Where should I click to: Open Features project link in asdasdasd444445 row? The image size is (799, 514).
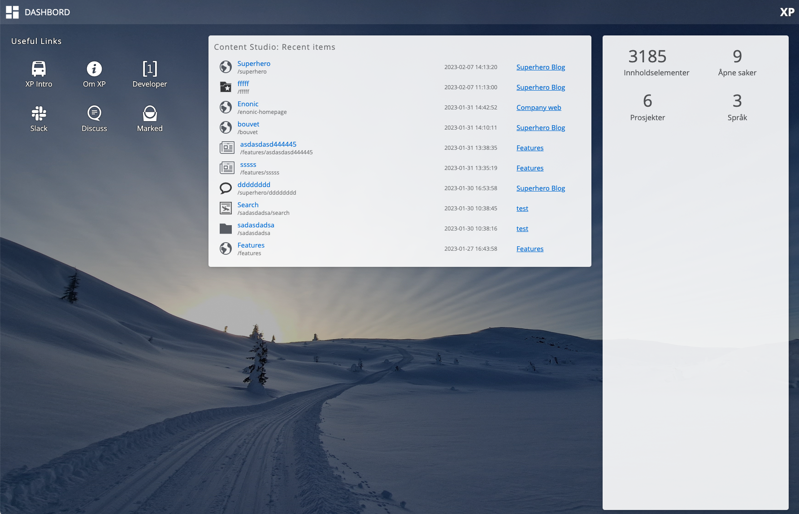530,148
